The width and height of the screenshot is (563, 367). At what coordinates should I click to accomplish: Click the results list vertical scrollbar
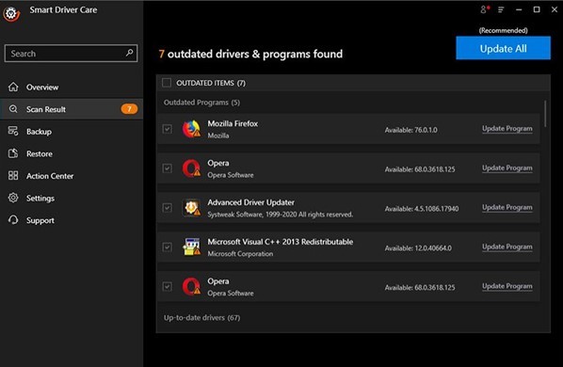pyautogui.click(x=545, y=113)
